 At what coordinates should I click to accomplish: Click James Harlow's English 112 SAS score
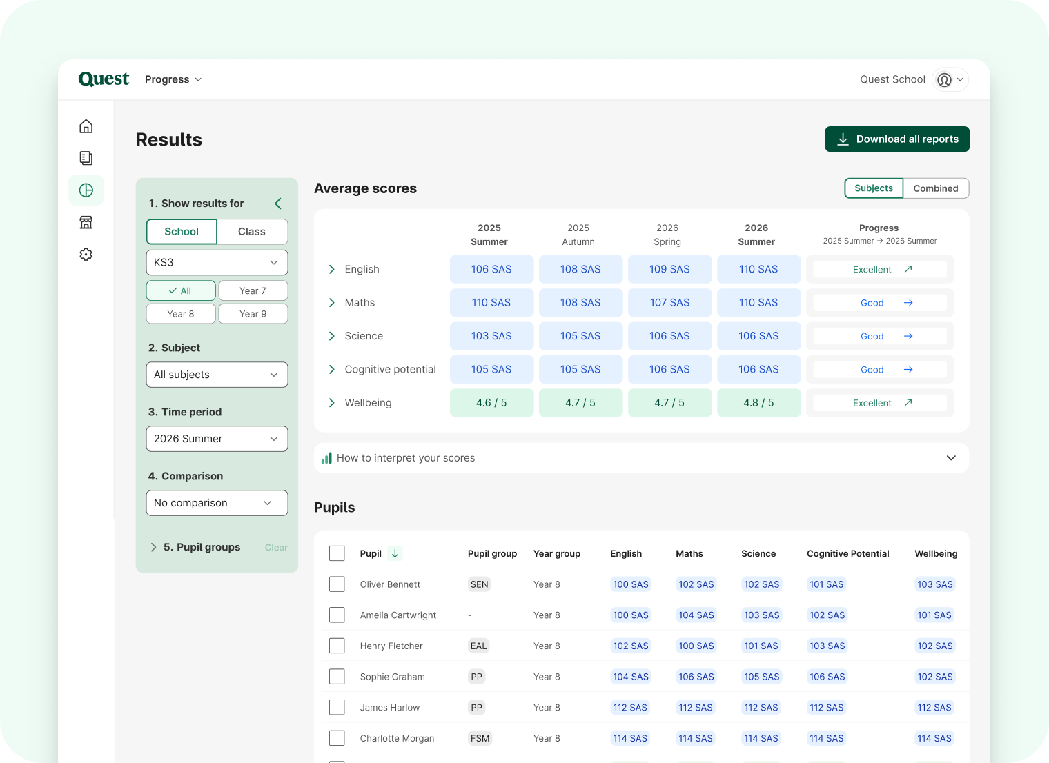[630, 707]
